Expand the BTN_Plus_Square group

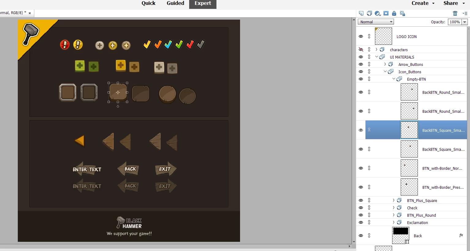pyautogui.click(x=394, y=200)
